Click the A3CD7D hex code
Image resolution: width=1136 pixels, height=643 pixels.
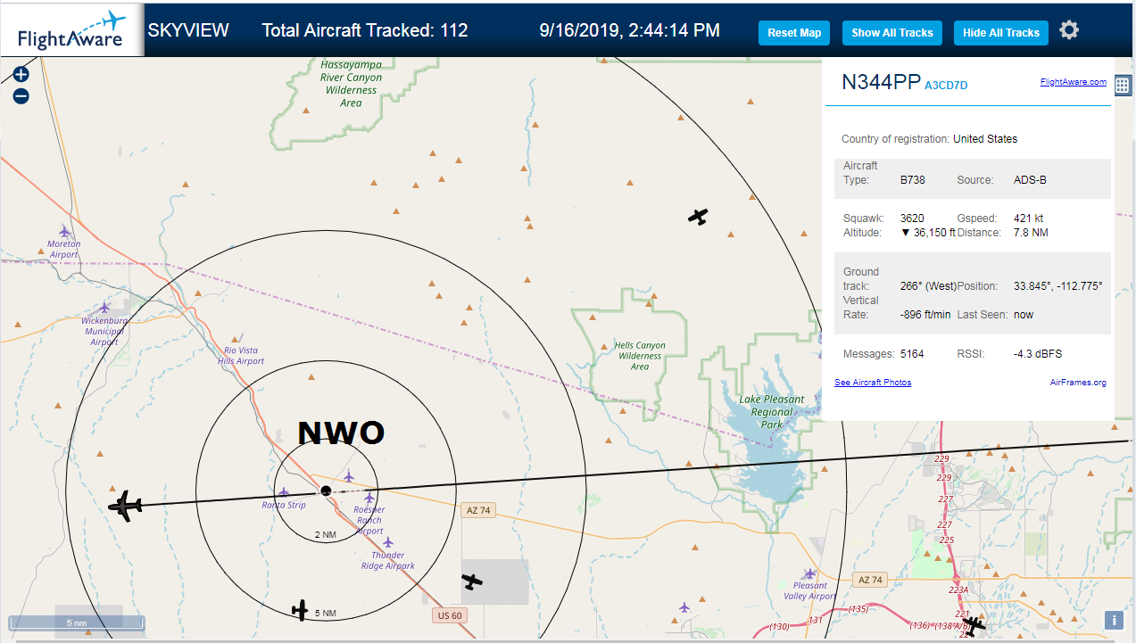point(946,86)
